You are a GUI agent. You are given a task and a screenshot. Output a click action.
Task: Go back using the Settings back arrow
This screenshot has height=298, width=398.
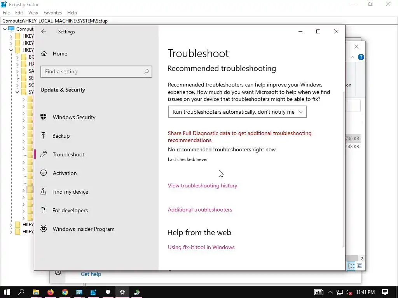pyautogui.click(x=44, y=31)
